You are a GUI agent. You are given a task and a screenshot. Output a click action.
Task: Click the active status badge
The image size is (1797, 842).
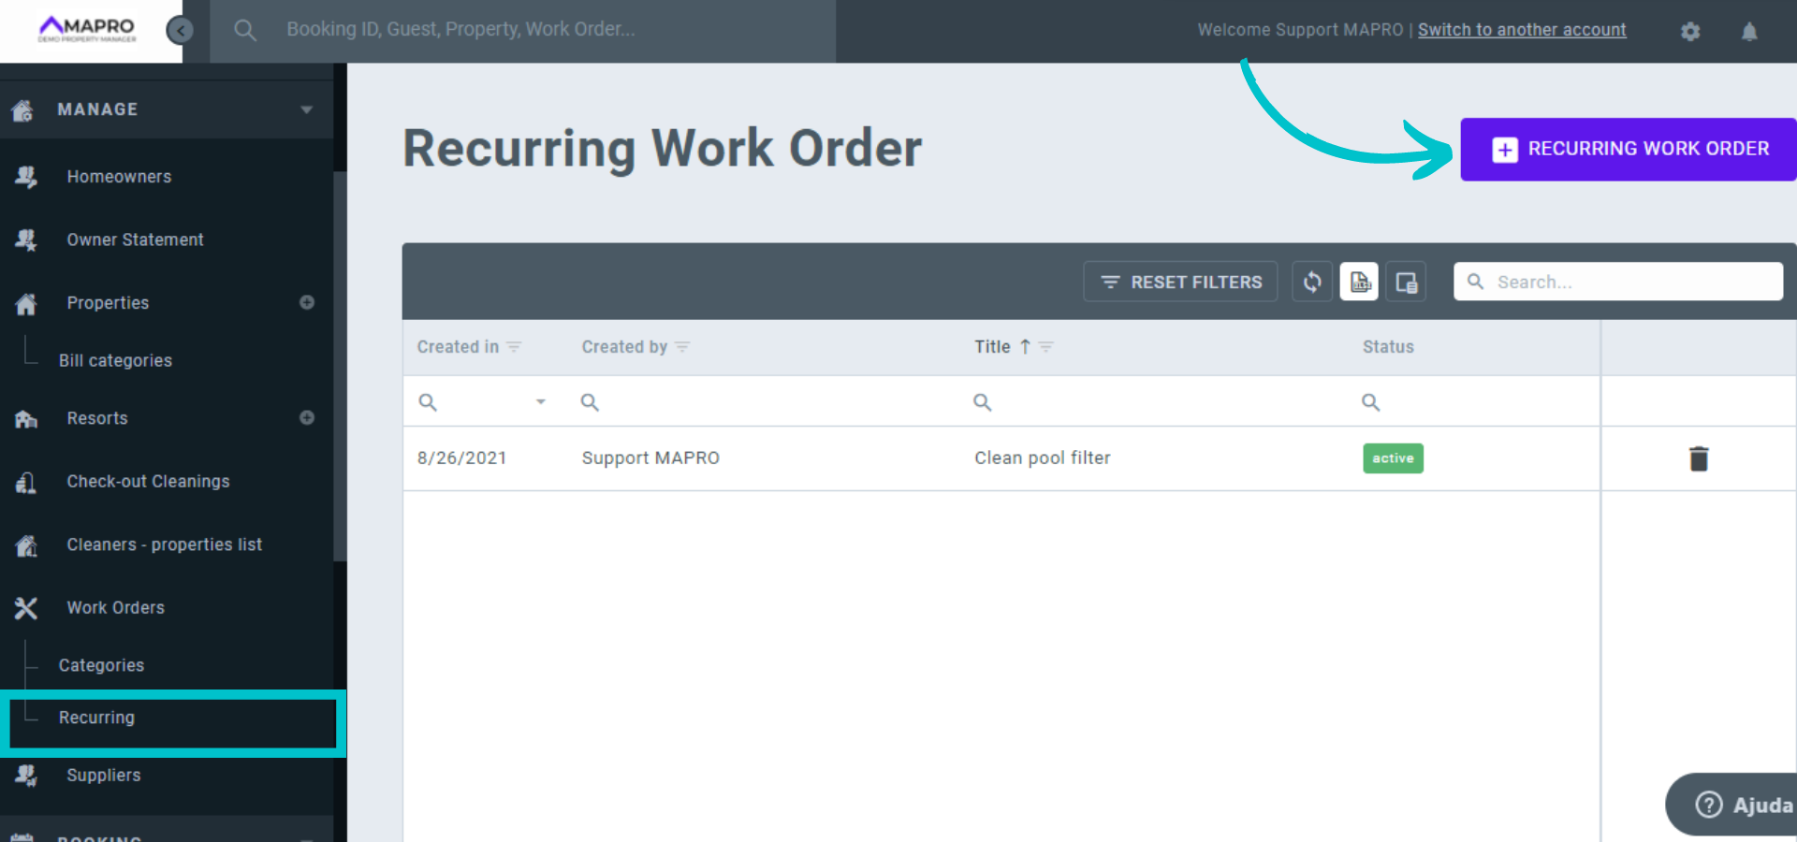(1392, 458)
